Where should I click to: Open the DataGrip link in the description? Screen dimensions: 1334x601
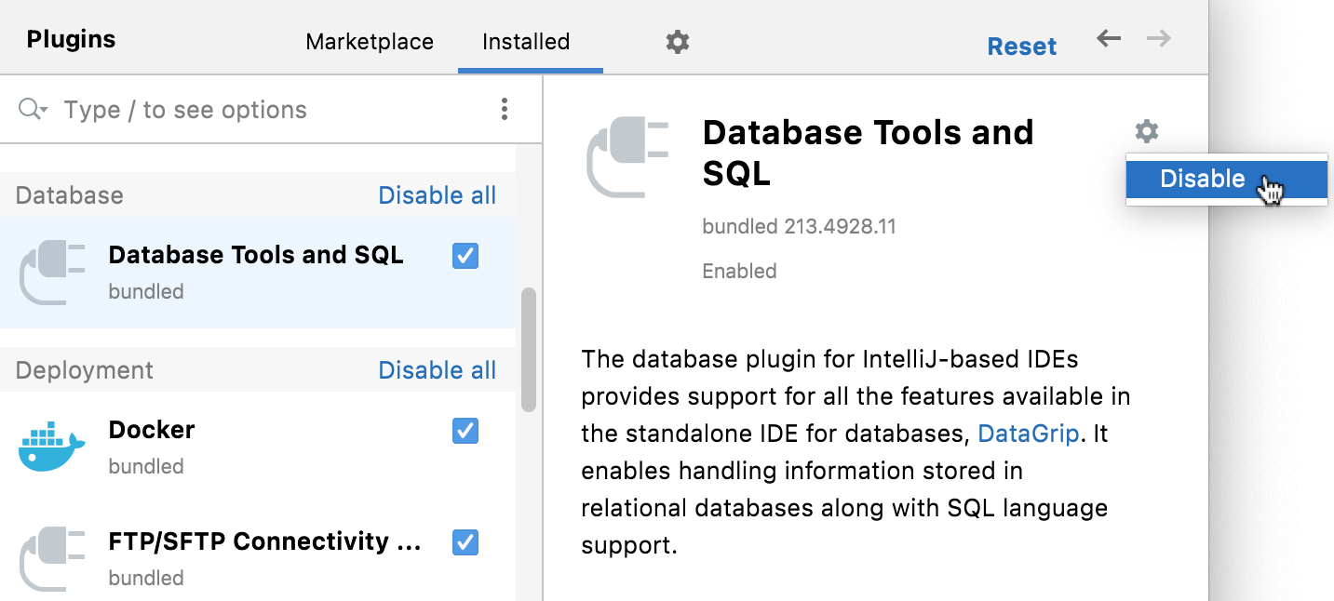[x=1028, y=434]
